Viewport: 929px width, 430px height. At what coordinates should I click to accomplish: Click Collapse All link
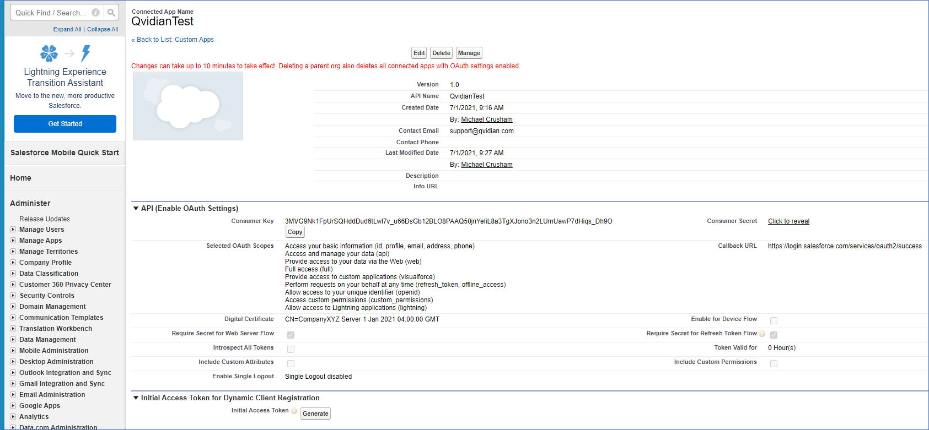tap(103, 30)
